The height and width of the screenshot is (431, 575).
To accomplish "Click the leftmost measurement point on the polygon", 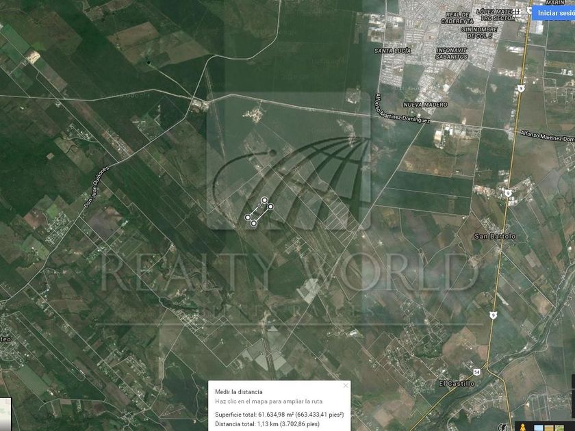I will click(248, 218).
